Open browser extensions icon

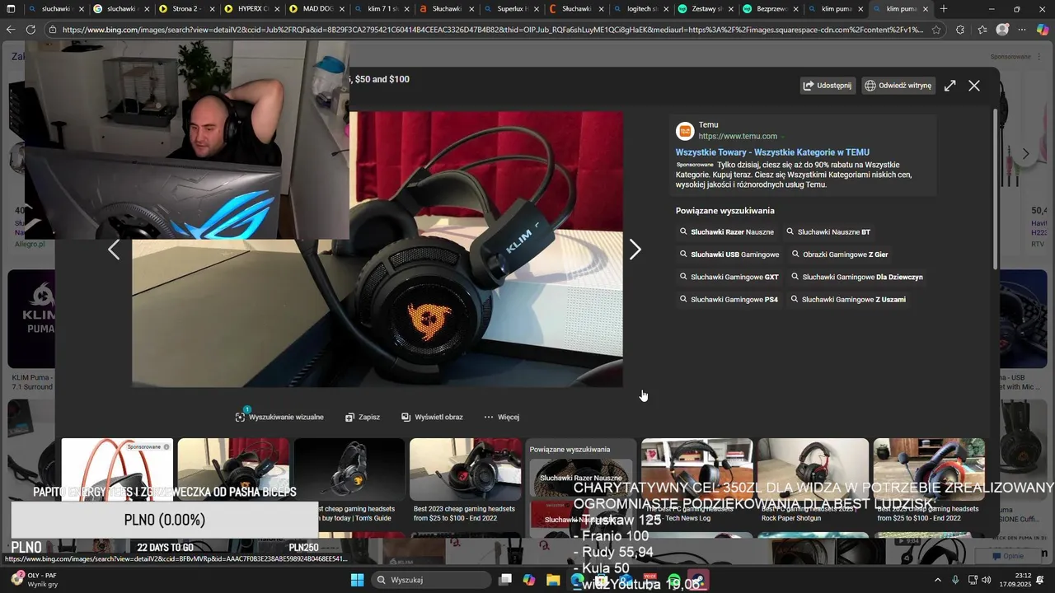[959, 30]
